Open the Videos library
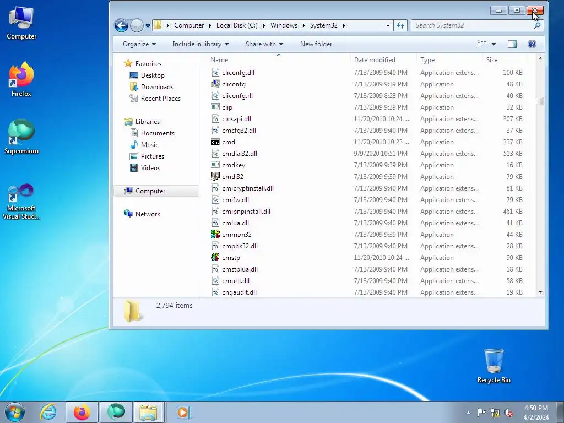This screenshot has width=564, height=423. (x=150, y=167)
